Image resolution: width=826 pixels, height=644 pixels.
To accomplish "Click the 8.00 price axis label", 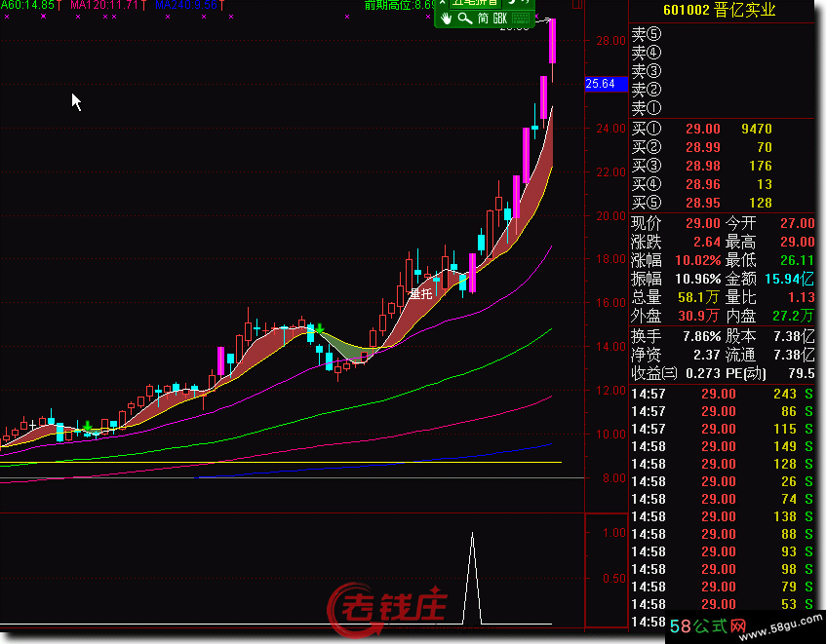I will 614,478.
